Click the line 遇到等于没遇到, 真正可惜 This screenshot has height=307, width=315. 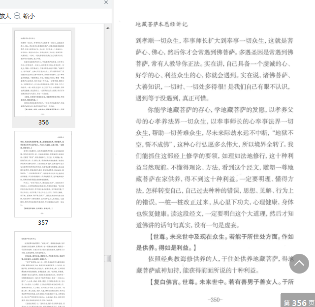pyautogui.click(x=173, y=98)
